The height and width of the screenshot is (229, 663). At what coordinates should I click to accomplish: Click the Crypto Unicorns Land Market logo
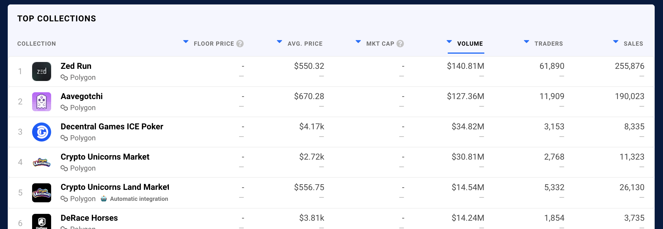tap(42, 193)
